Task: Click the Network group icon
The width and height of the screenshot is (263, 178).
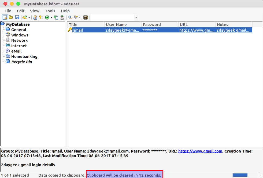Action: click(8, 40)
